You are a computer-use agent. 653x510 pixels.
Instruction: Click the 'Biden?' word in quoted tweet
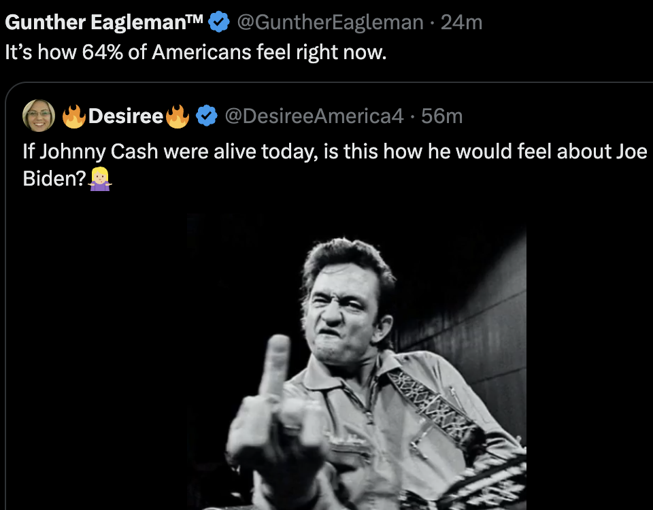[x=54, y=178]
